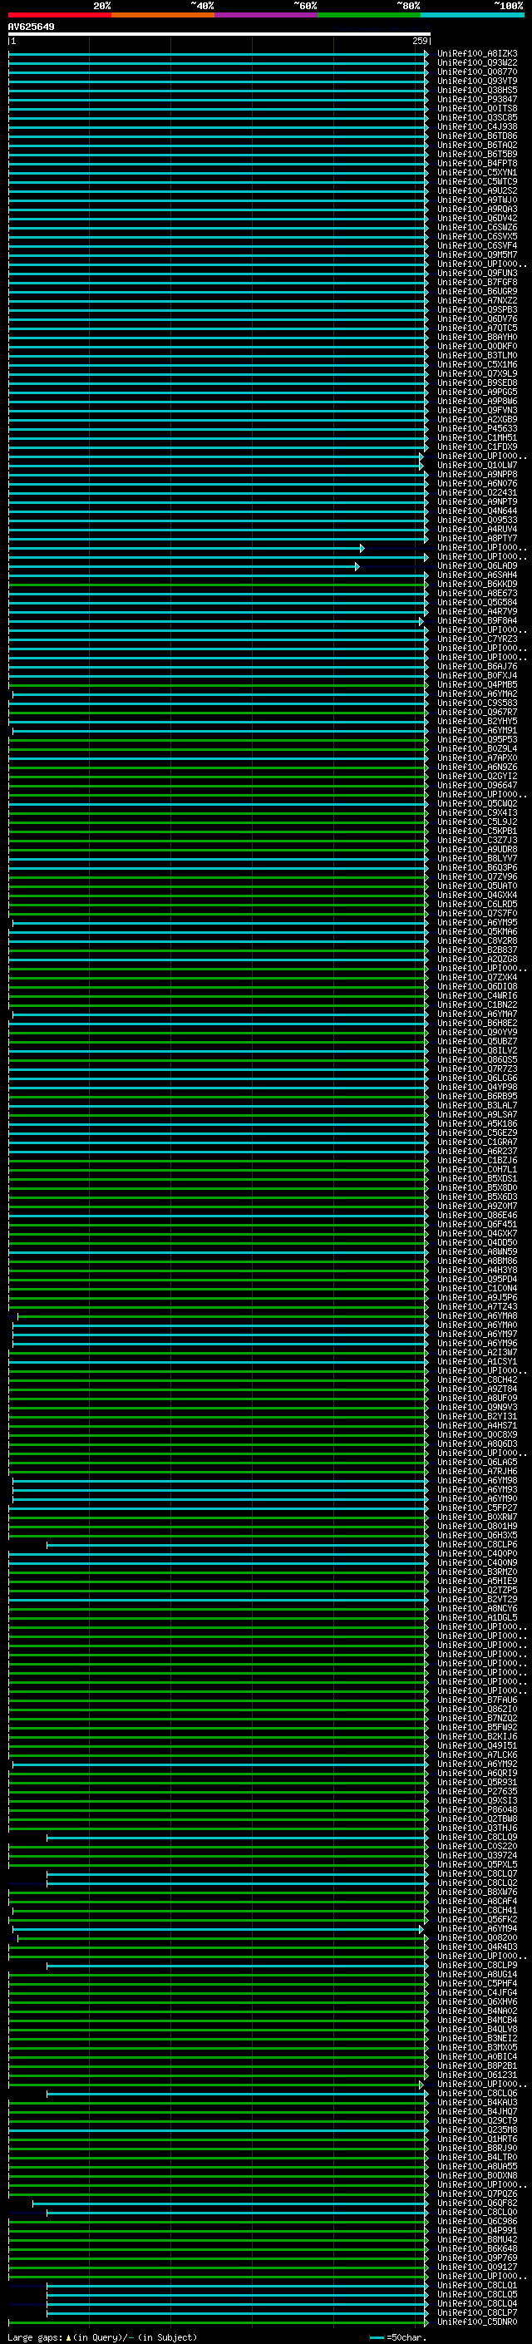Image resolution: width=532 pixels, height=2344 pixels.
Task: Click the green ~80% legend segment
Action: 368,15
